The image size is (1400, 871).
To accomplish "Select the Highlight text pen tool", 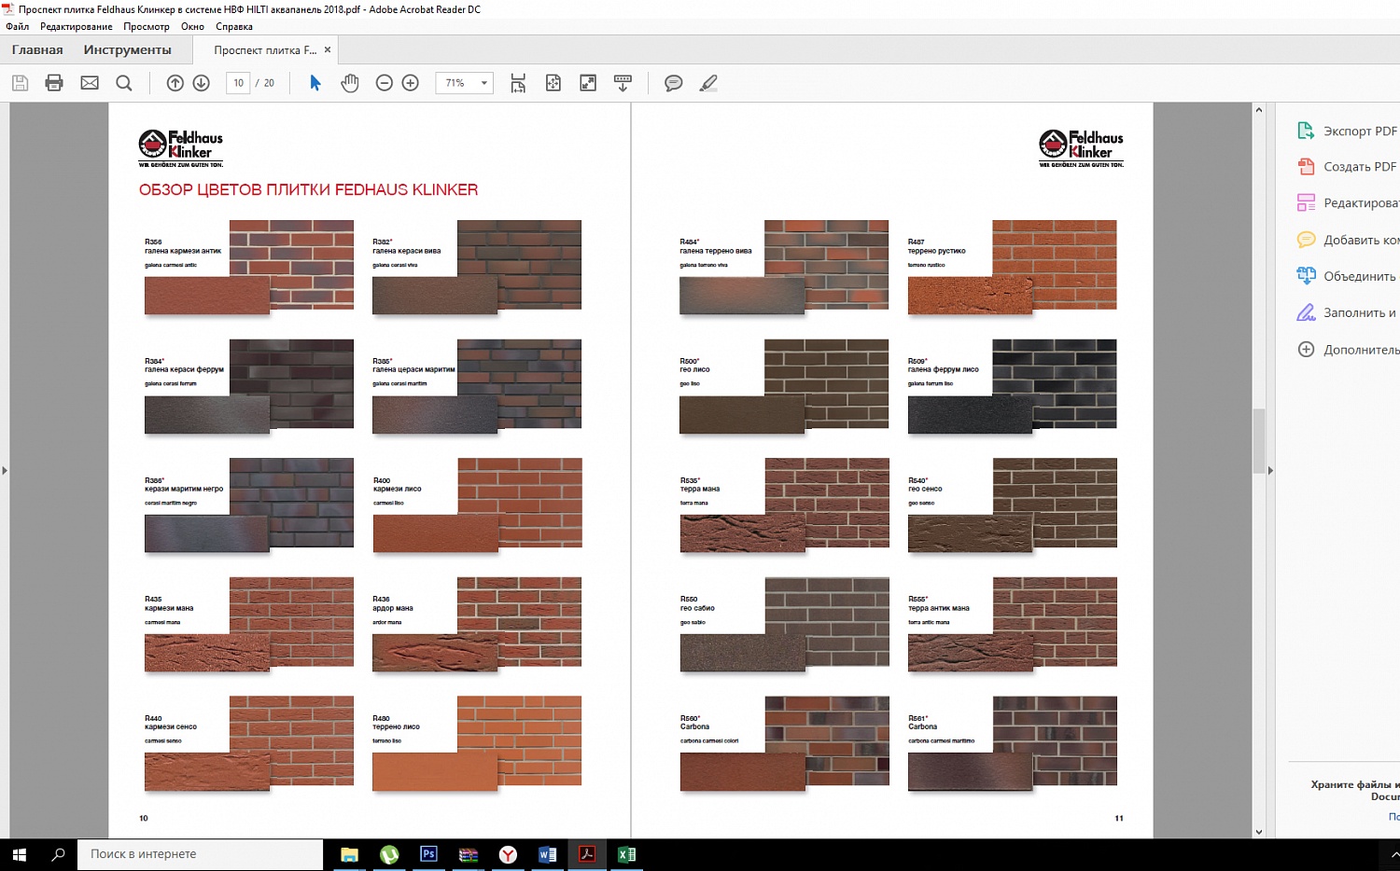I will coord(708,83).
